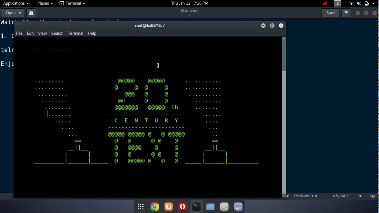This screenshot has height=213, width=379.
Task: Show applications grid in the dock
Action: point(141,206)
